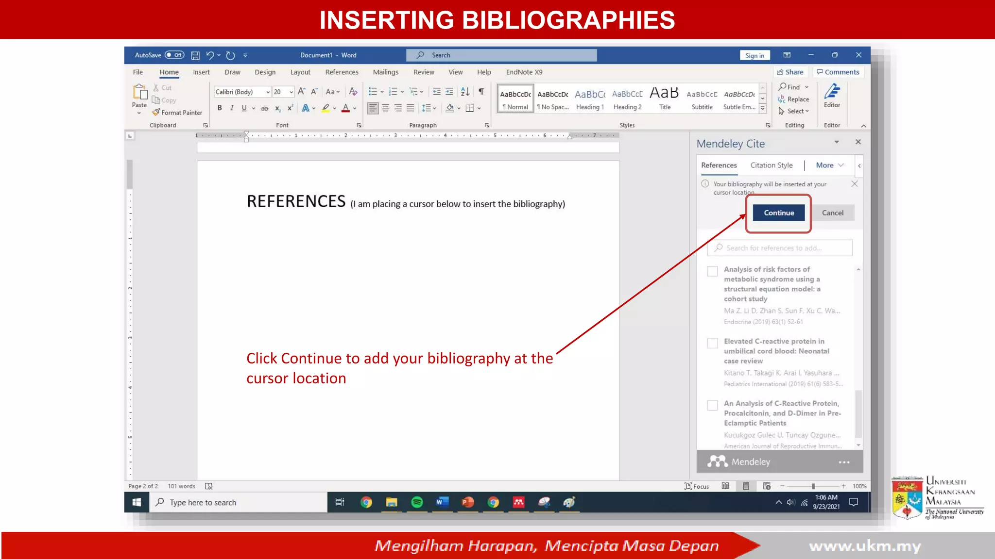Adjust the zoom slider in status bar

[x=813, y=486]
